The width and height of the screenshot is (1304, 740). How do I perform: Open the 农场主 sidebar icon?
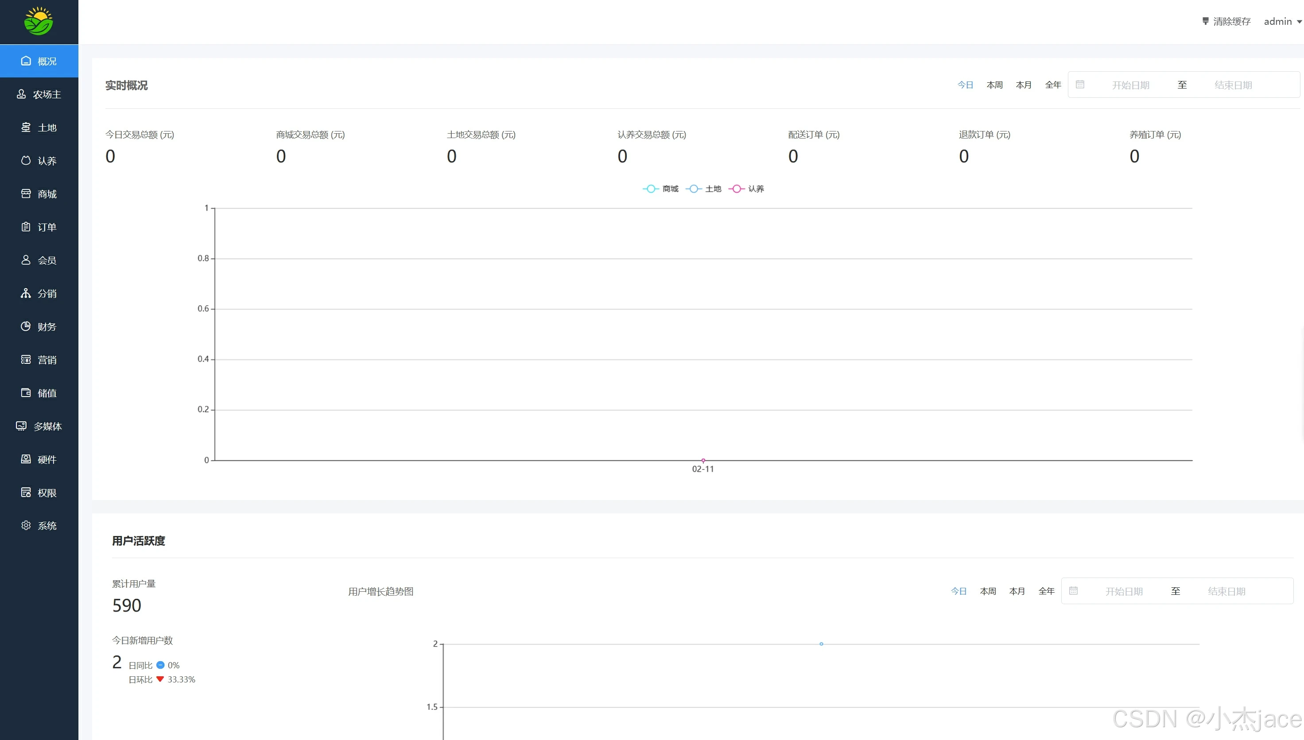(x=21, y=94)
